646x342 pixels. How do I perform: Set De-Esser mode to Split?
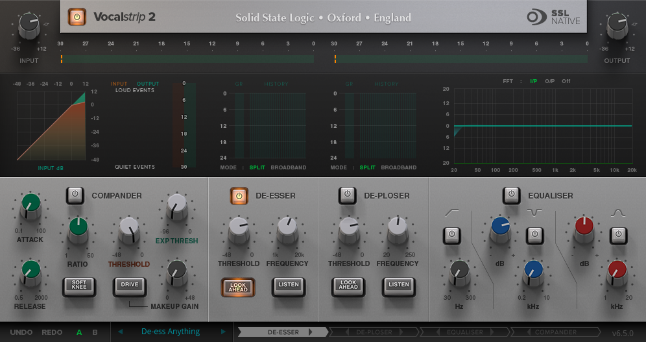[x=257, y=167]
